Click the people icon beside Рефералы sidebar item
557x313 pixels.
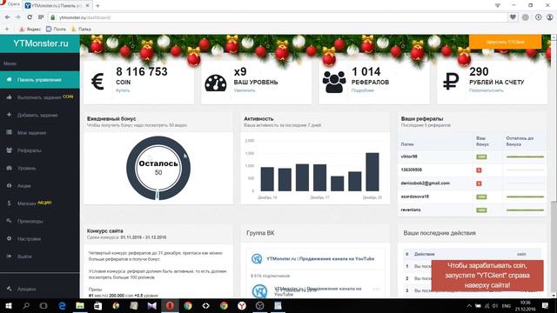10,150
